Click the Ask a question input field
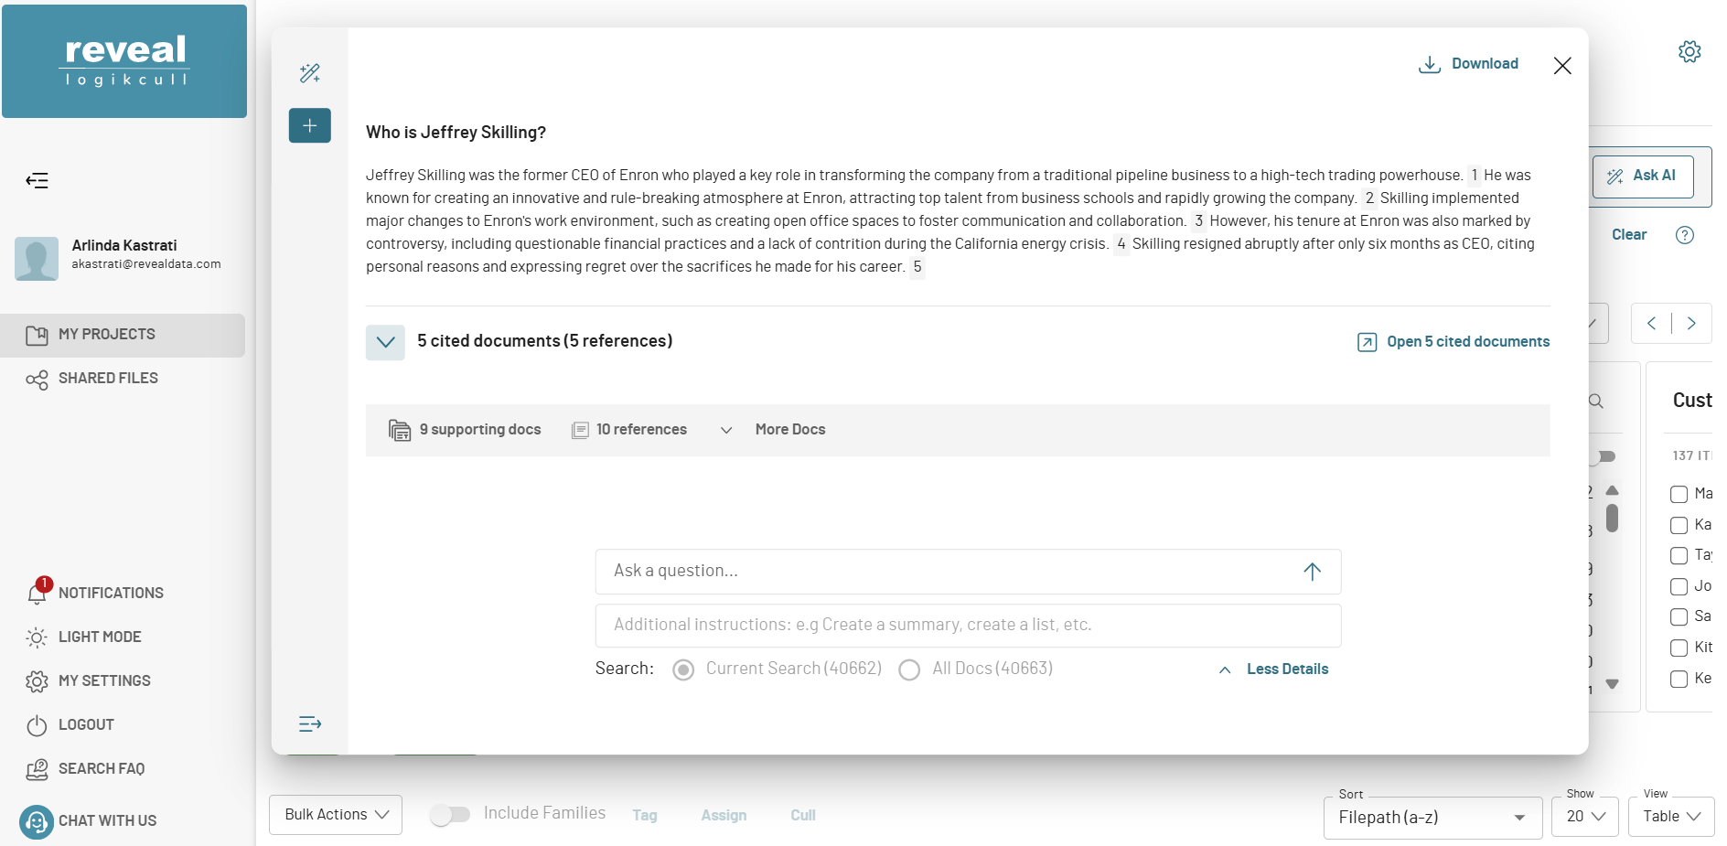The height and width of the screenshot is (846, 1727). (949, 572)
